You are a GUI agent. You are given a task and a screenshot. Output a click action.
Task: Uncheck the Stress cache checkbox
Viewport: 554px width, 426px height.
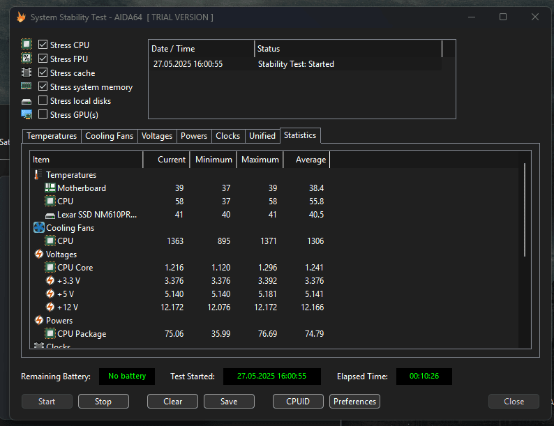tap(43, 73)
